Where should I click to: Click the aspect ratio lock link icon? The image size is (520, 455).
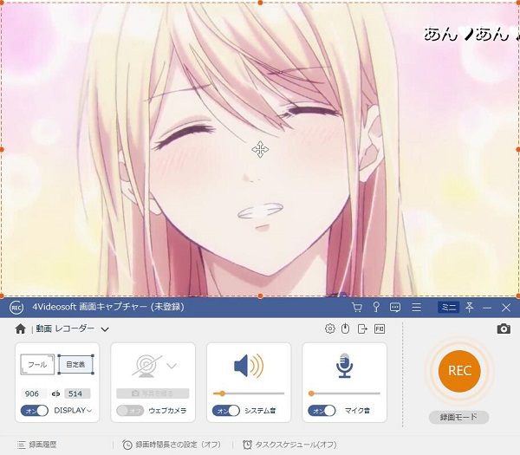tap(55, 393)
